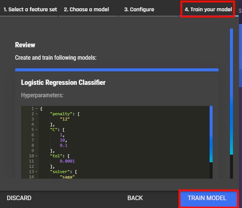The width and height of the screenshot is (242, 208).
Task: Click line number 12 in the gutter
Action: [x=31, y=167]
